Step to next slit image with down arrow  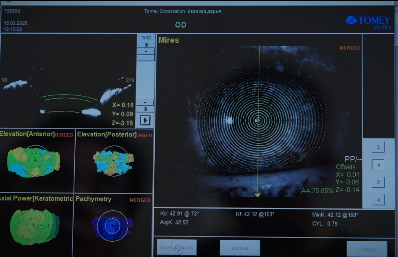(x=146, y=103)
